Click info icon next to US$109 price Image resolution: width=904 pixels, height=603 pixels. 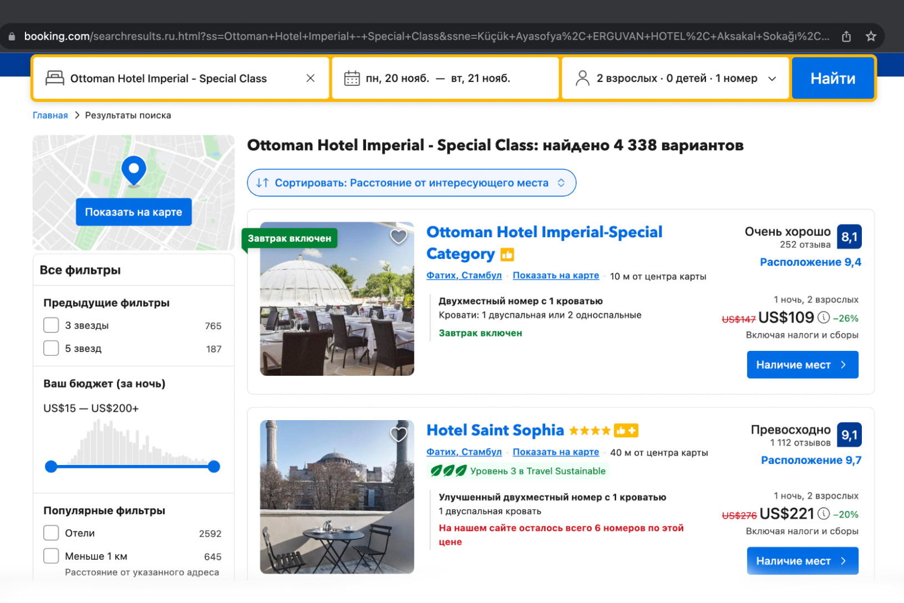coord(824,318)
